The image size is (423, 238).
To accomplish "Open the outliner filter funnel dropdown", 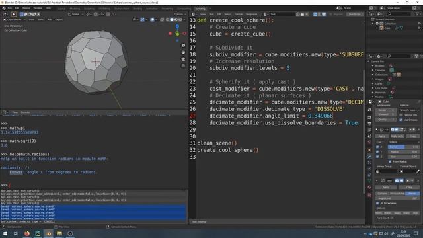I will click(418, 14).
